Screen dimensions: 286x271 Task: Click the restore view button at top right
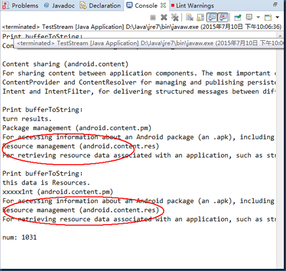tap(275, 4)
